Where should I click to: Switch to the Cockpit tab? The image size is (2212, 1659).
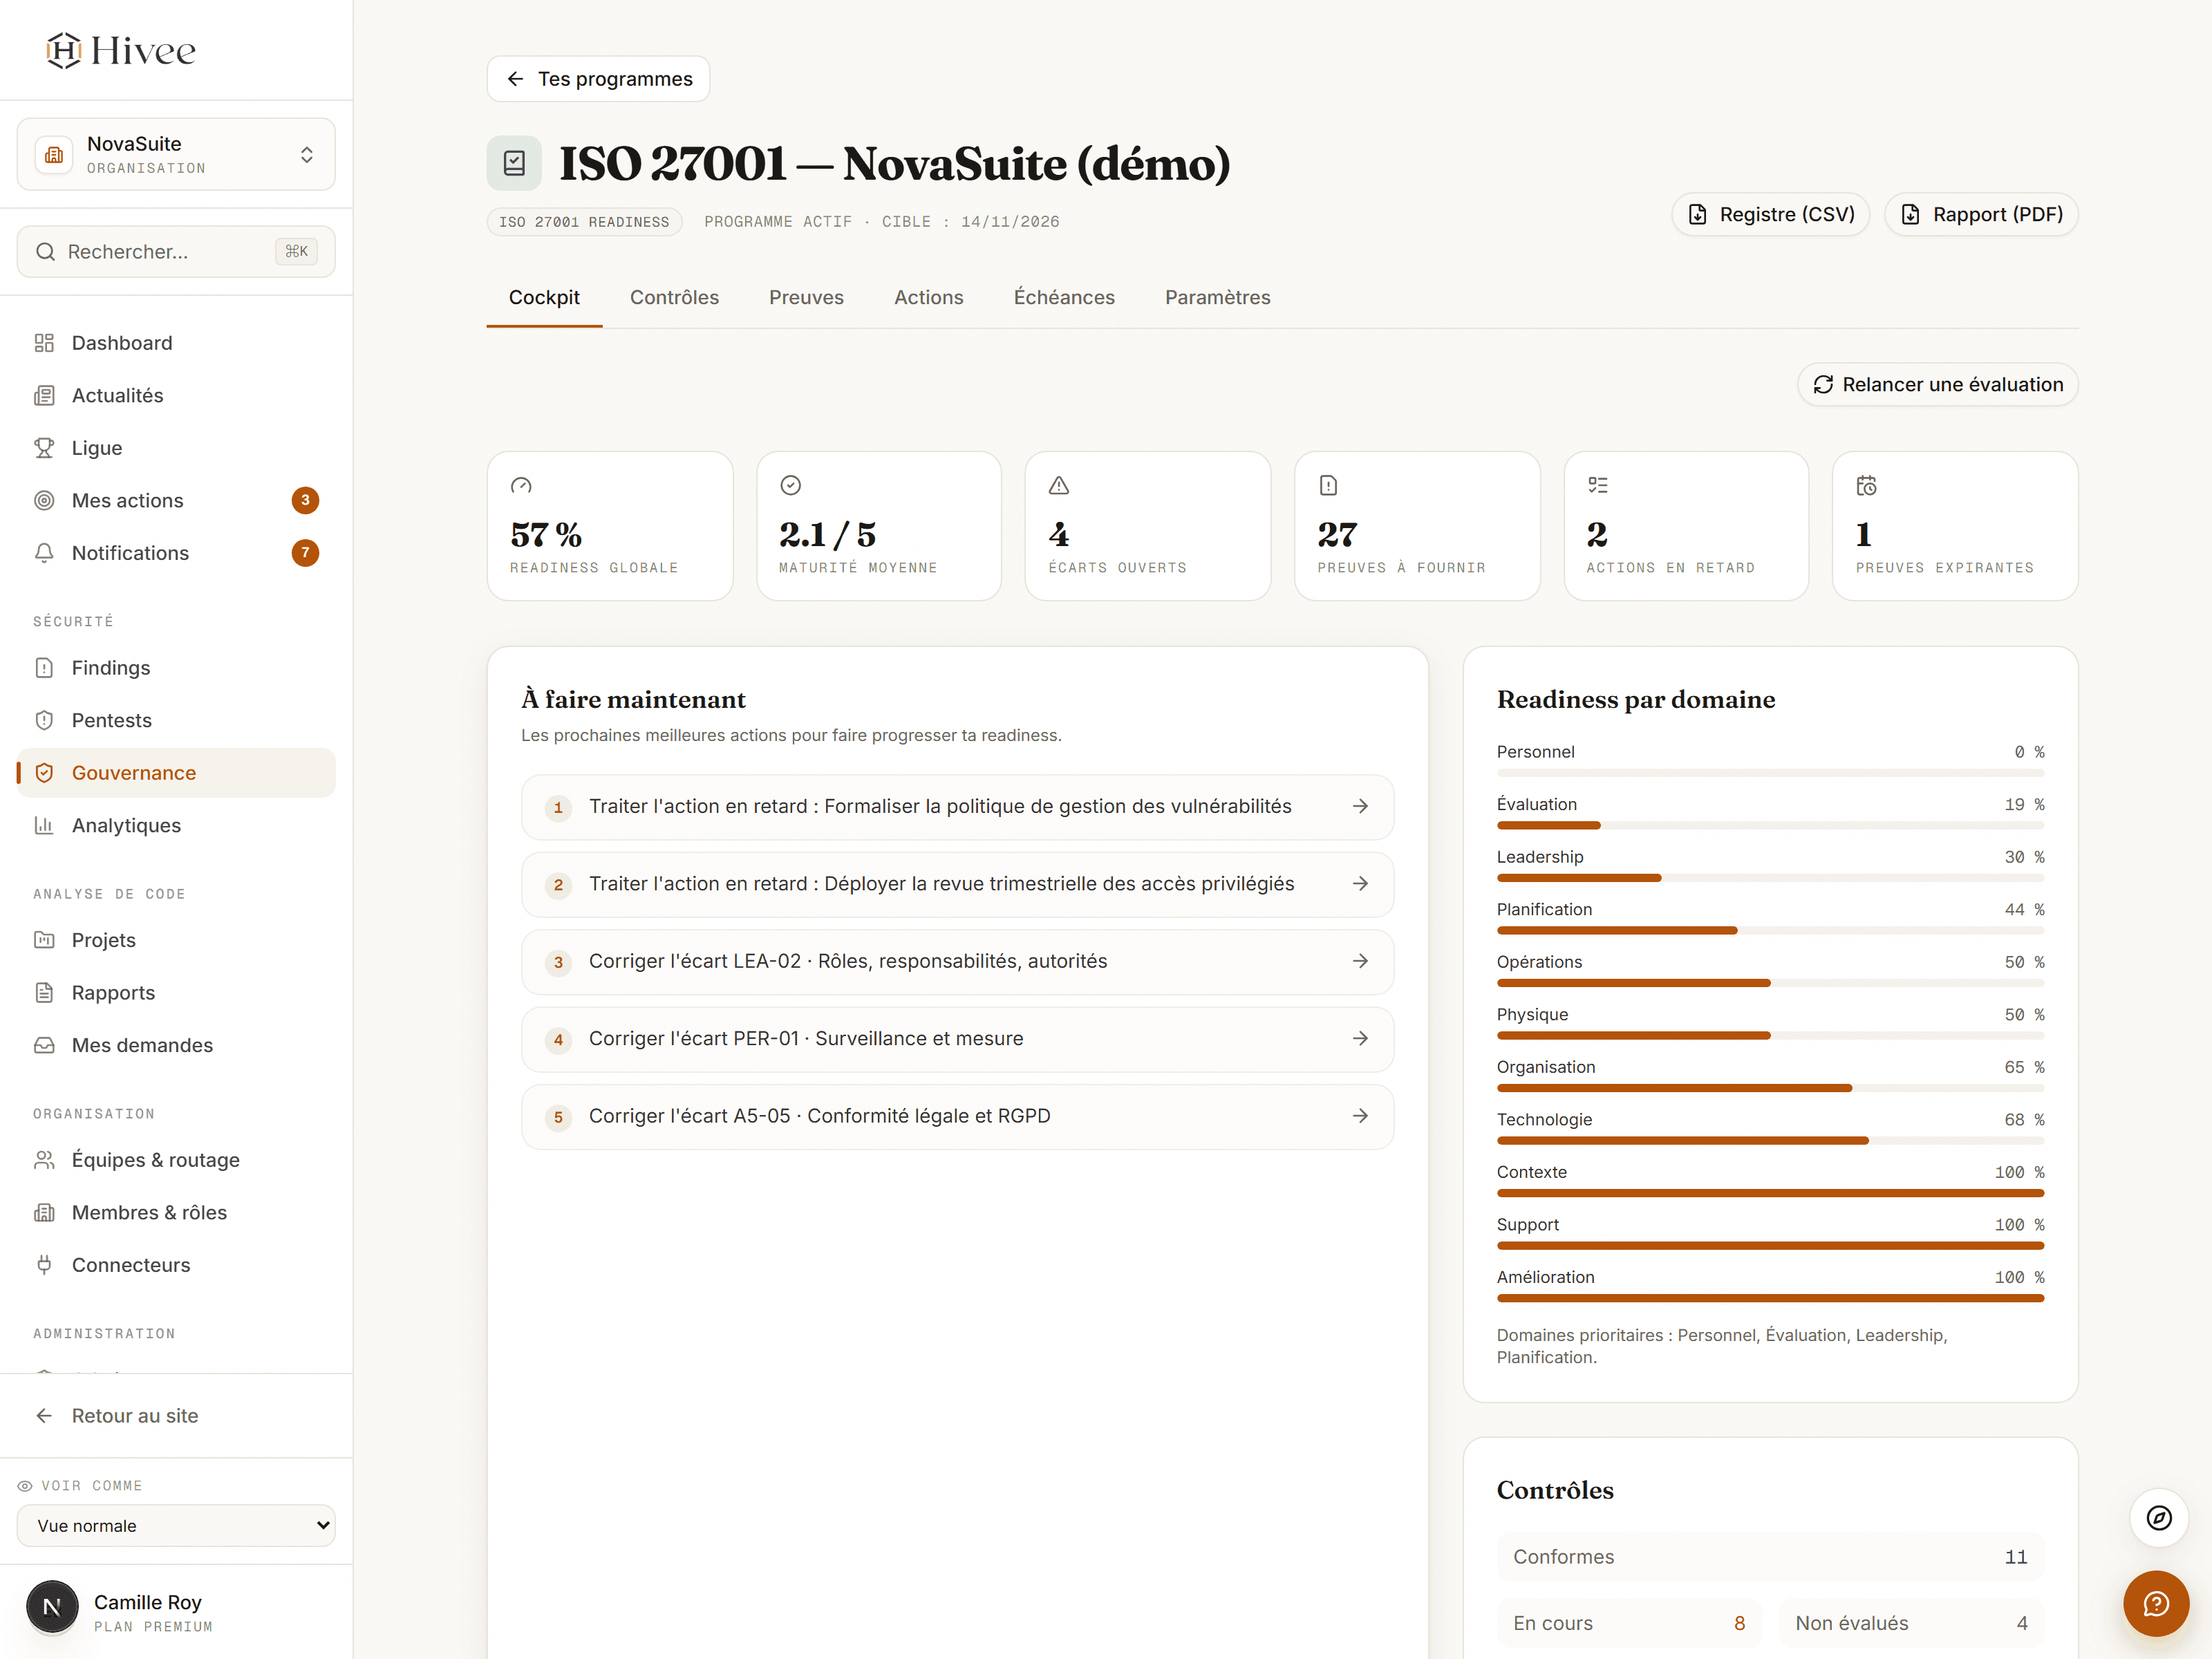click(544, 298)
